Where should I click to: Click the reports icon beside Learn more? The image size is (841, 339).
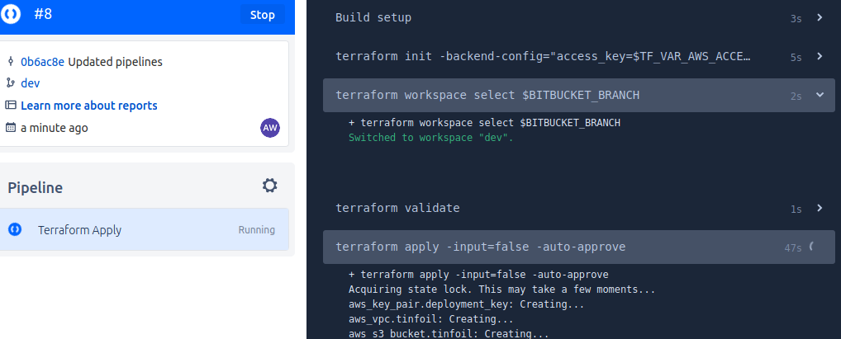[x=10, y=105]
